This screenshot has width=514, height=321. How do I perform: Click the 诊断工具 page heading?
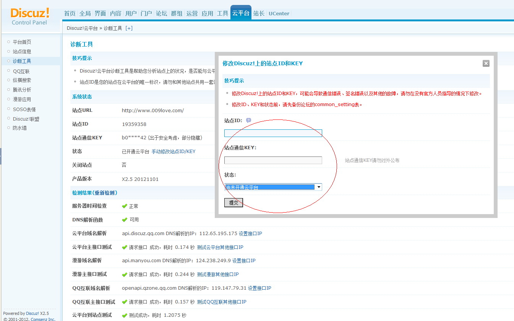(x=82, y=44)
